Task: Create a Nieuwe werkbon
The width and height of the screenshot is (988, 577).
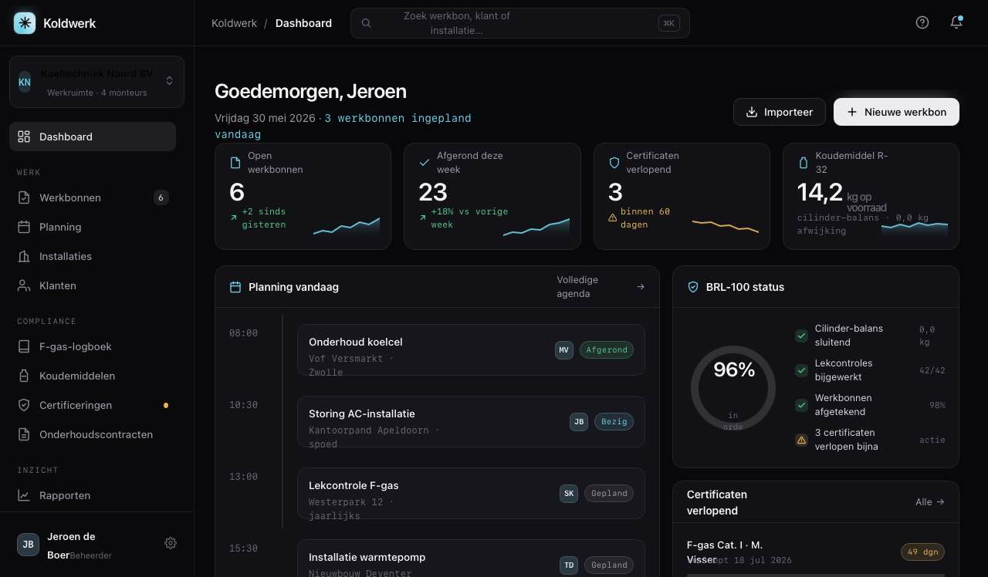Action: [896, 112]
